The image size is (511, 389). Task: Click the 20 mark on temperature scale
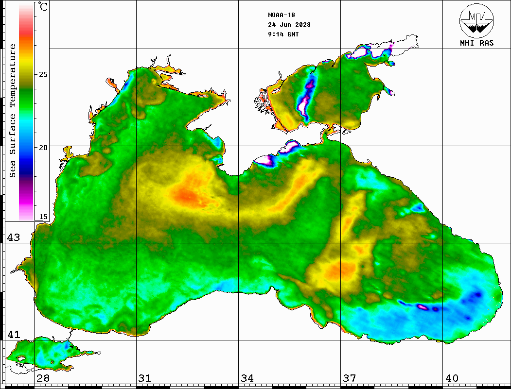[x=43, y=148]
